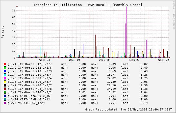Click the magenta swatch for gi1/5
The image size is (176, 113).
pyautogui.click(x=5, y=78)
